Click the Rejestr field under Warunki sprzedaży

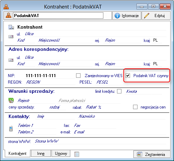[35, 101]
